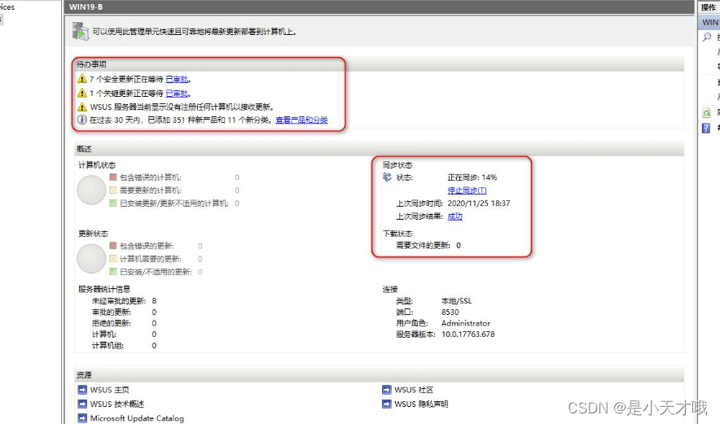Click 未经审批的更新 value 8
Image resolution: width=720 pixels, height=424 pixels.
click(x=154, y=301)
